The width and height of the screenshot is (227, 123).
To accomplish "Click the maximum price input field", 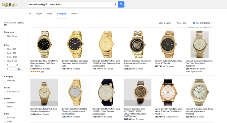I will (12, 69).
